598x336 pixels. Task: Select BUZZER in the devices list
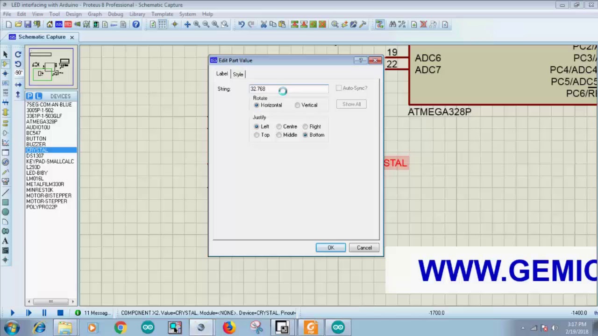point(36,144)
